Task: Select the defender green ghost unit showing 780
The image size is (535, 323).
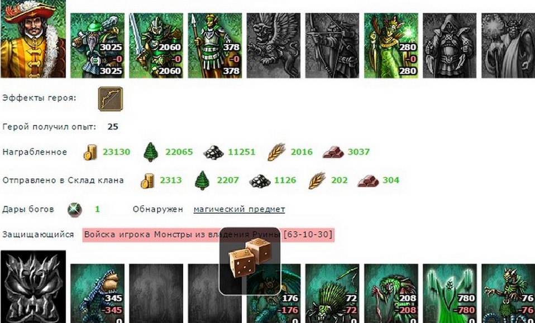Action: tap(450, 293)
